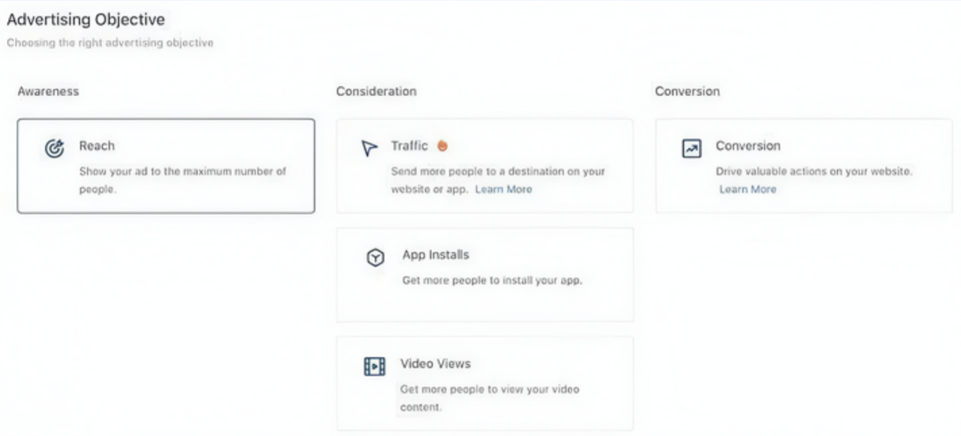The image size is (961, 436).
Task: Click the Conversion column heading above the card
Action: [687, 92]
